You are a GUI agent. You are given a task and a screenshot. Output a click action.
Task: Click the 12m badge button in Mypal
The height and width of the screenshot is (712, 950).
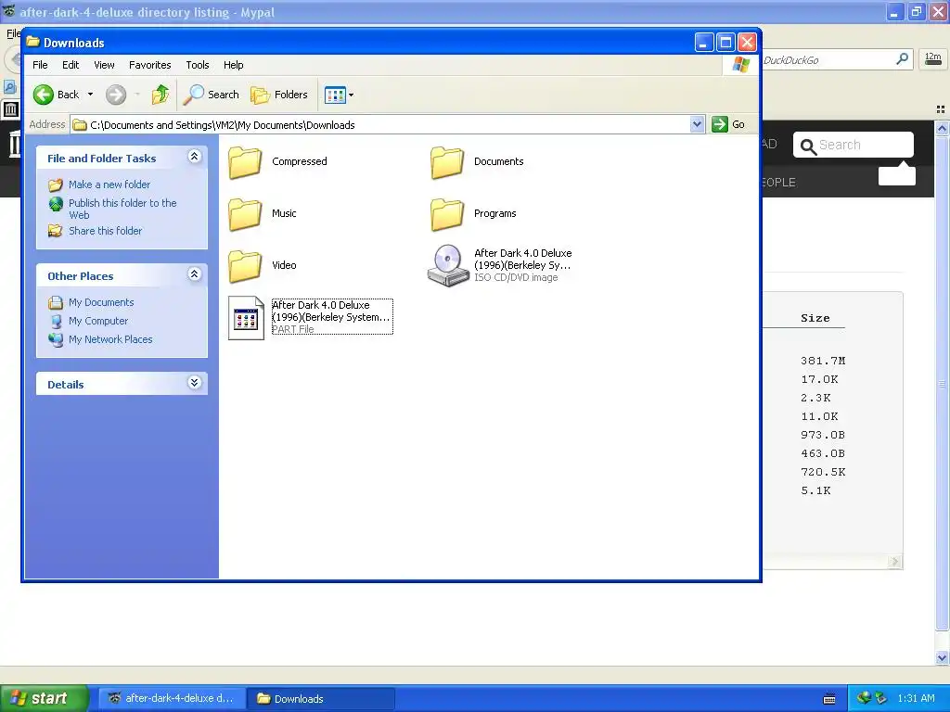point(933,58)
